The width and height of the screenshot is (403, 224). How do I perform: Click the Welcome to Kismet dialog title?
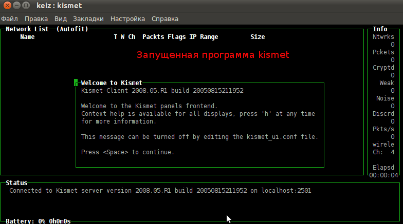coord(112,83)
